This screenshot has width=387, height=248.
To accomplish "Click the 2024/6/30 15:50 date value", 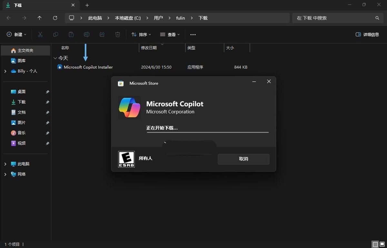I will click(156, 67).
